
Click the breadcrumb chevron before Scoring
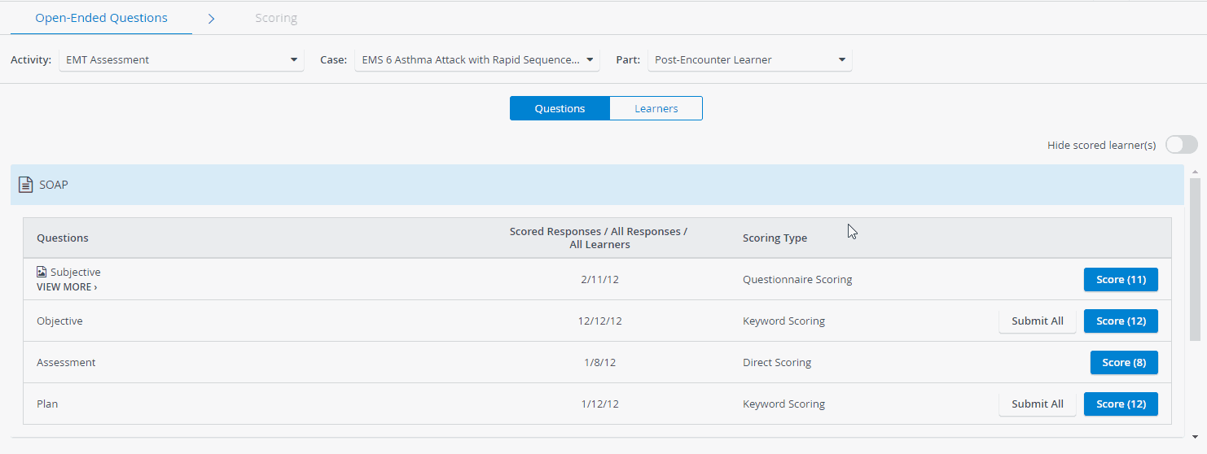pos(211,18)
